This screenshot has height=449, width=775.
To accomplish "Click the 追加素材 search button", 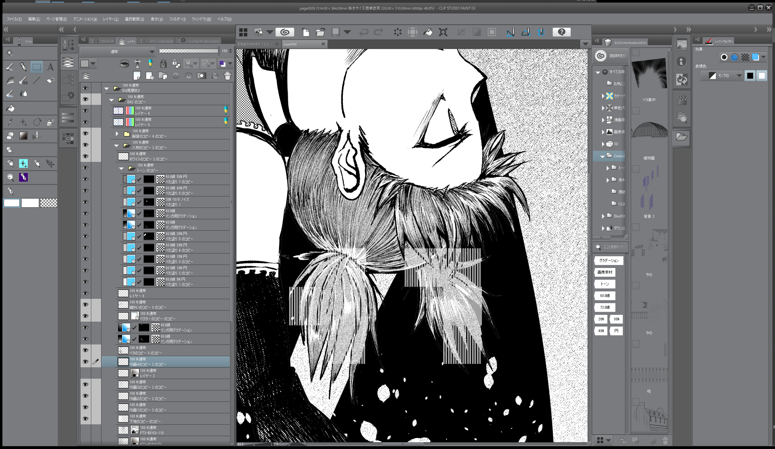I will 610,56.
